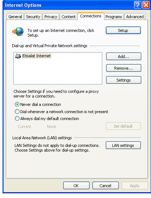Show the Advanced tab
The width and height of the screenshot is (151, 198).
(135, 17)
